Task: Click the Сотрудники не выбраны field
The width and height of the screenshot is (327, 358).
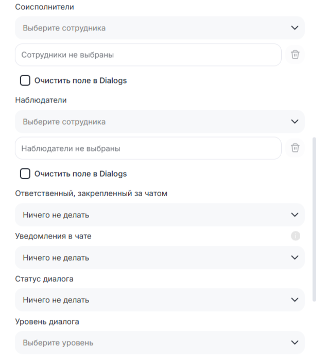Action: (x=148, y=55)
